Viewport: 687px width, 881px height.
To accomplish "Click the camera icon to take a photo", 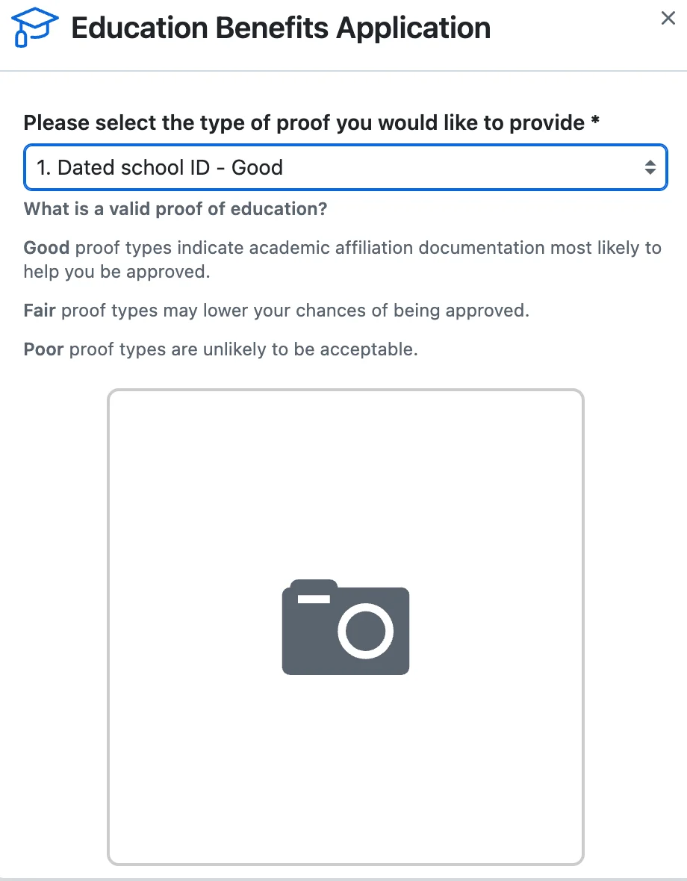I will click(346, 627).
